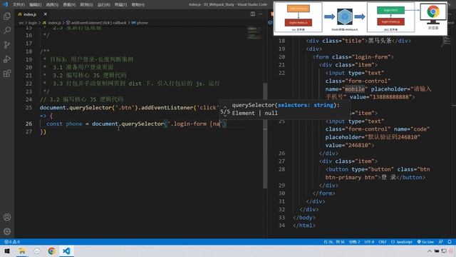Image resolution: width=456 pixels, height=257 pixels.
Task: Open the Run and Debug view
Action: pos(7,59)
